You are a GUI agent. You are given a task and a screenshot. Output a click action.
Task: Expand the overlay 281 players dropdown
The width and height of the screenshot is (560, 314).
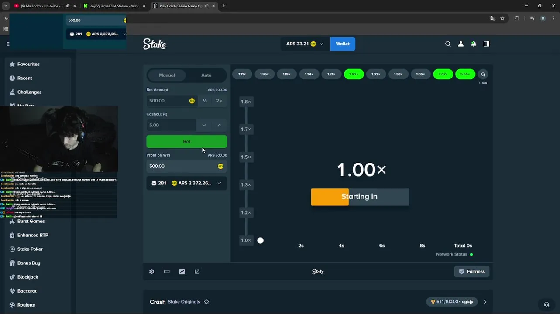coord(124,34)
